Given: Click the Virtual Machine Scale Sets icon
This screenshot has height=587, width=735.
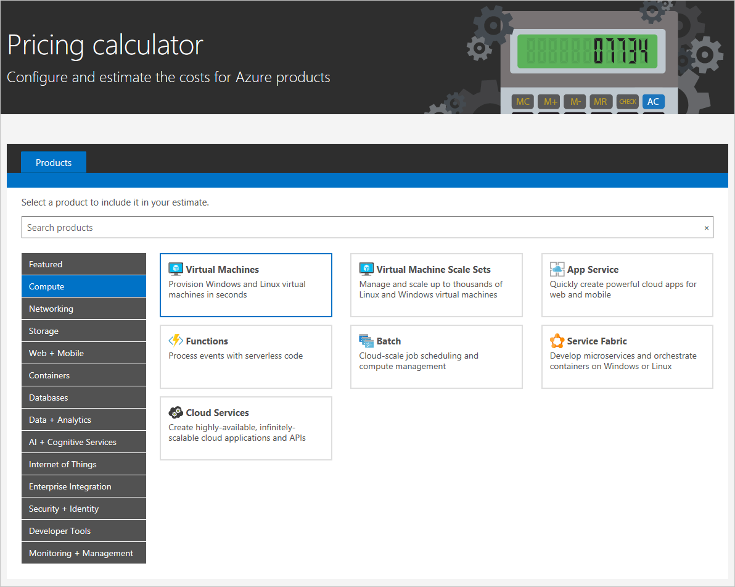Looking at the screenshot, I should point(366,269).
